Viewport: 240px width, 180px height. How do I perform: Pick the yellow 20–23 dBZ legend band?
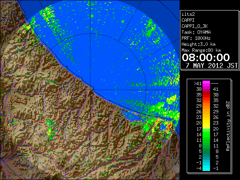point(206,123)
